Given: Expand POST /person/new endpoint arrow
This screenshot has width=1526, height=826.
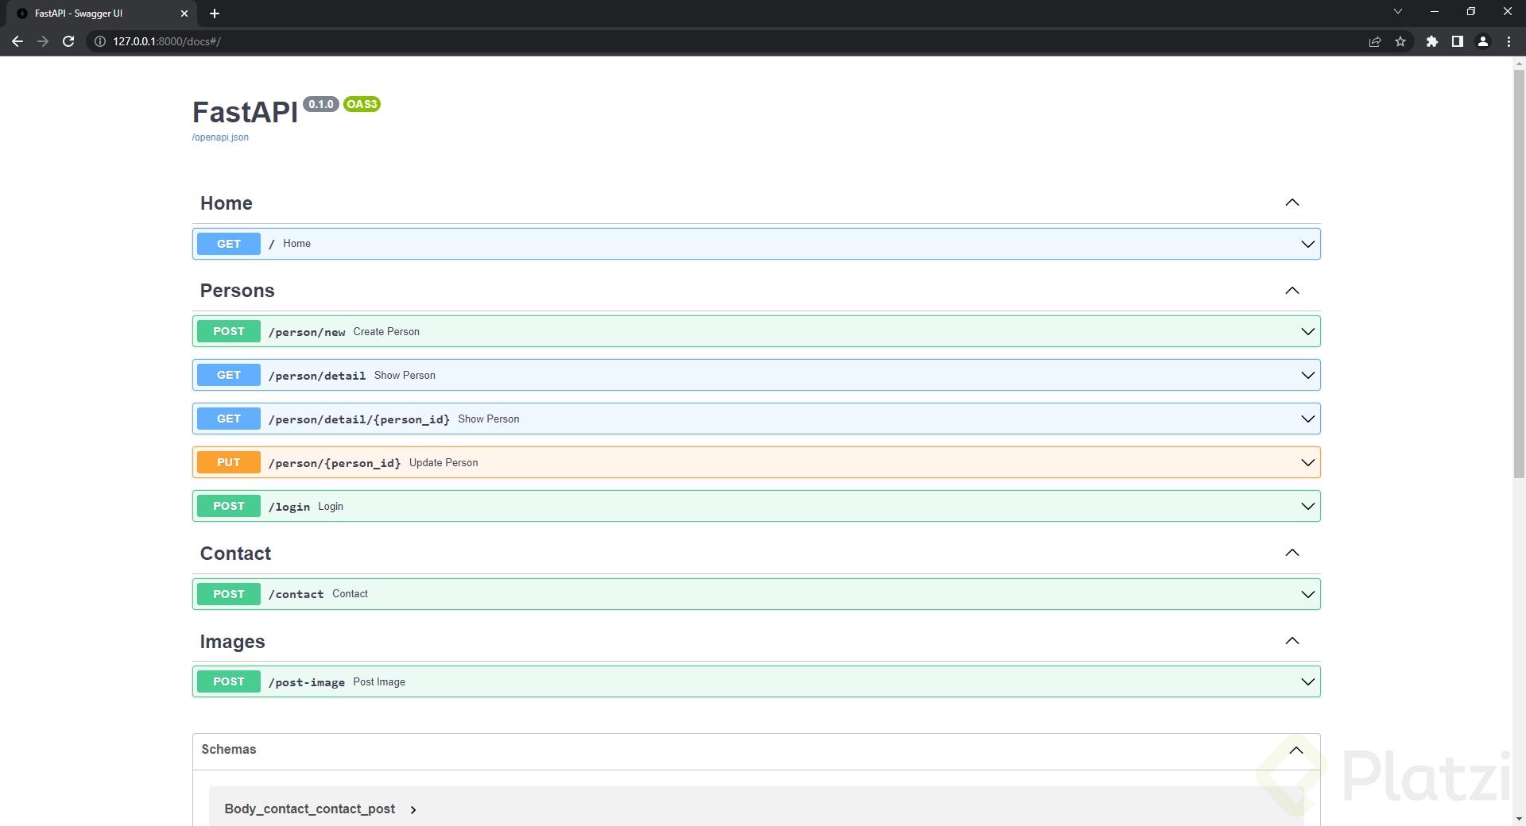Looking at the screenshot, I should click(x=1307, y=332).
